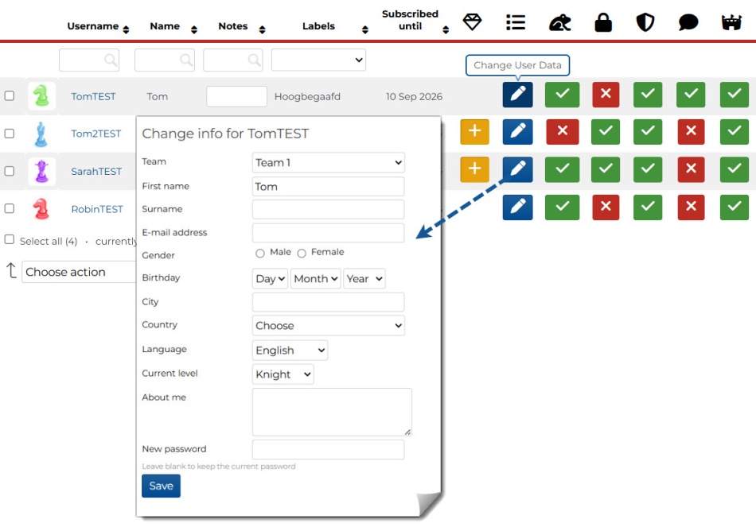This screenshot has height=527, width=756.
Task: Click the diamond icon in table header
Action: click(x=473, y=22)
